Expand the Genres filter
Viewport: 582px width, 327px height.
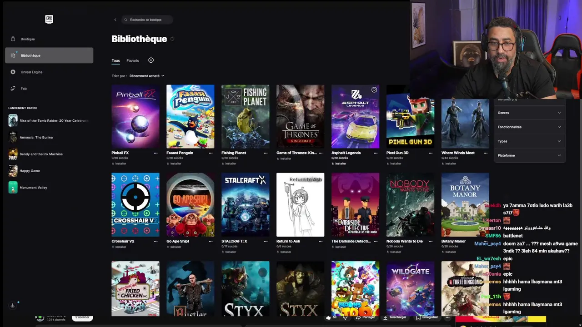coord(529,113)
